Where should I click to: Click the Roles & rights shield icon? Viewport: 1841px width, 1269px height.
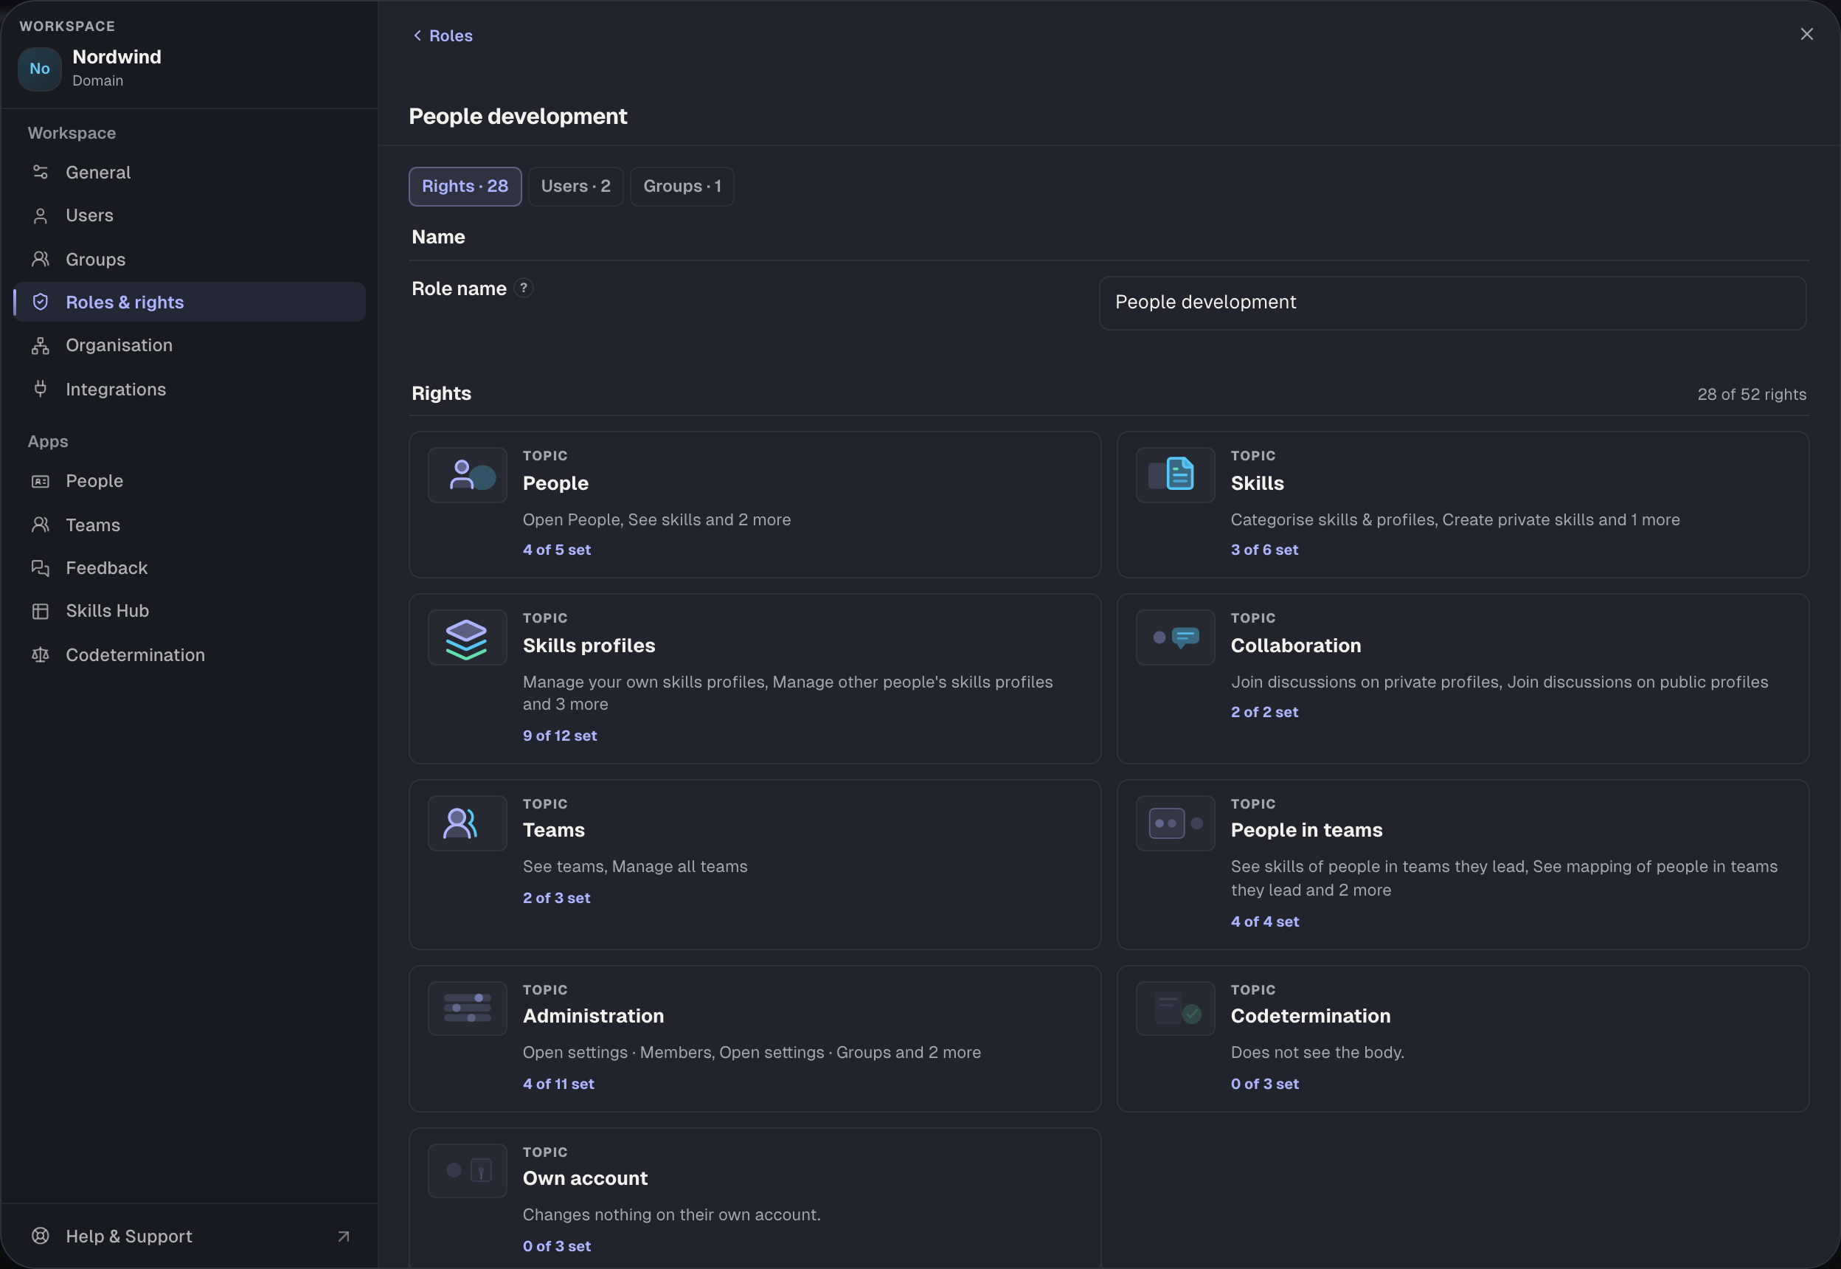[x=41, y=302]
